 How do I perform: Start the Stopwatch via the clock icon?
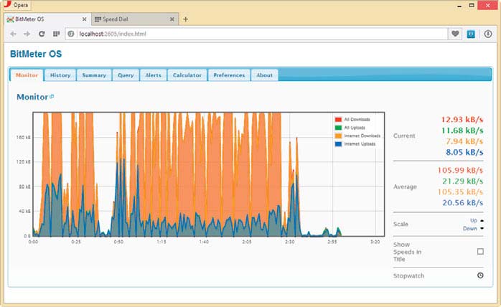(x=480, y=275)
